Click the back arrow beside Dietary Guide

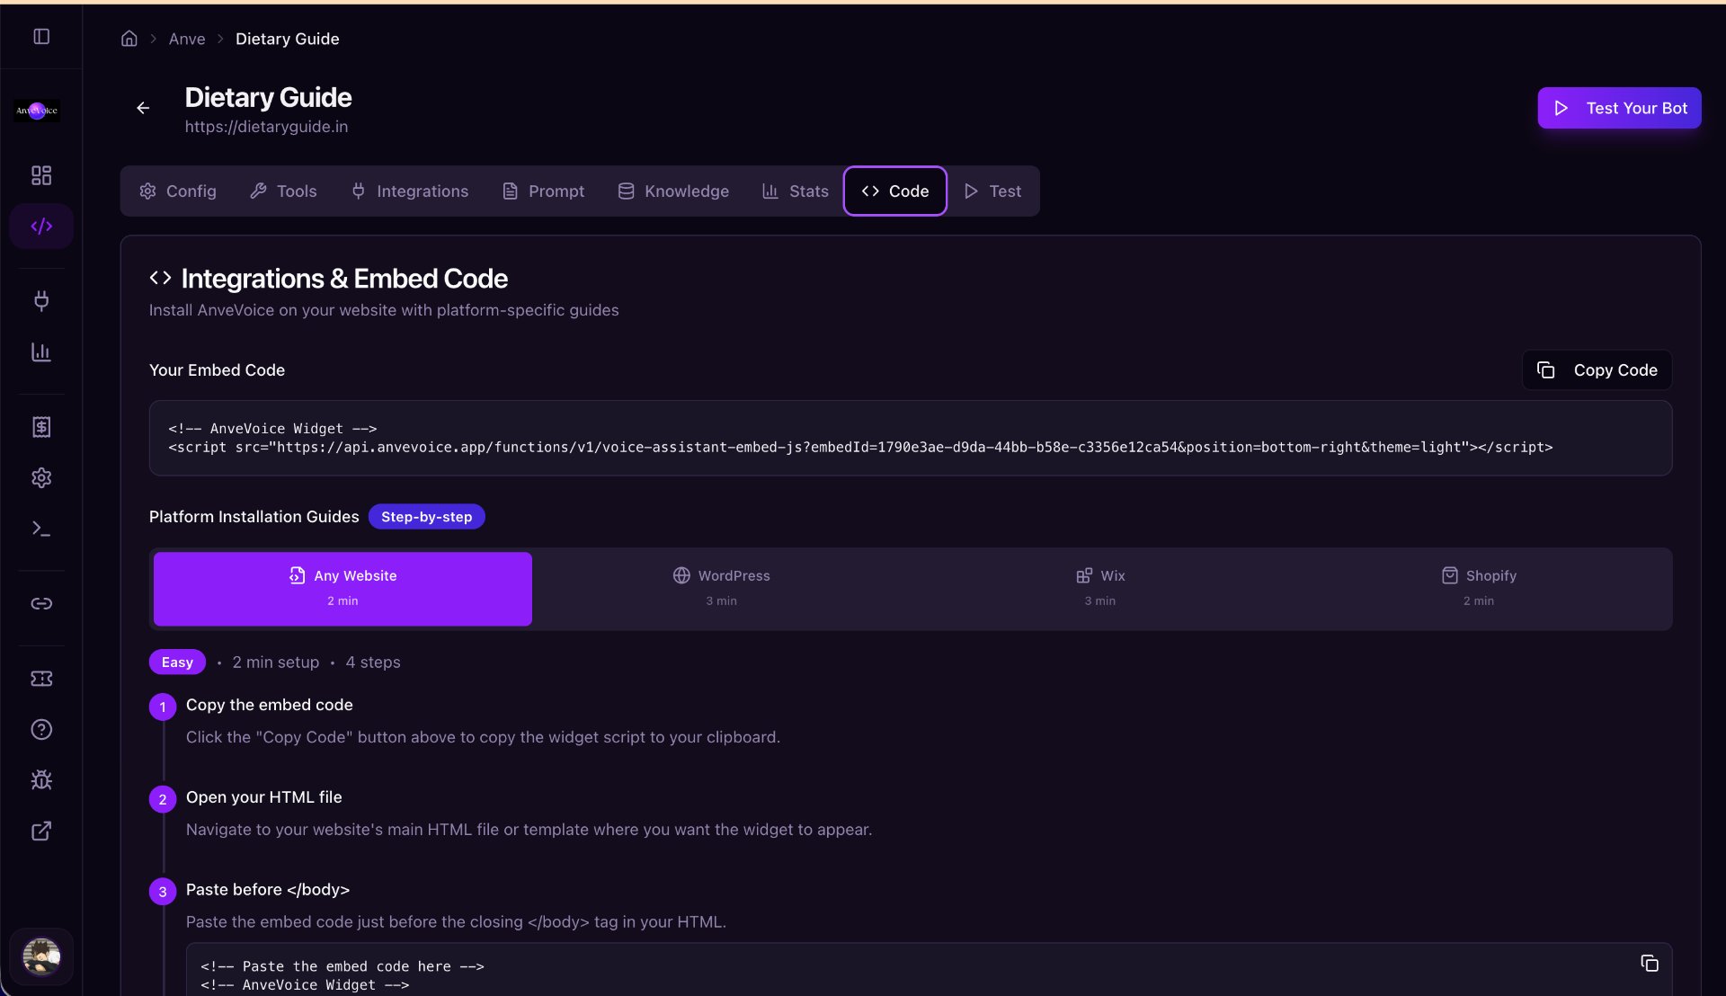[x=143, y=108]
